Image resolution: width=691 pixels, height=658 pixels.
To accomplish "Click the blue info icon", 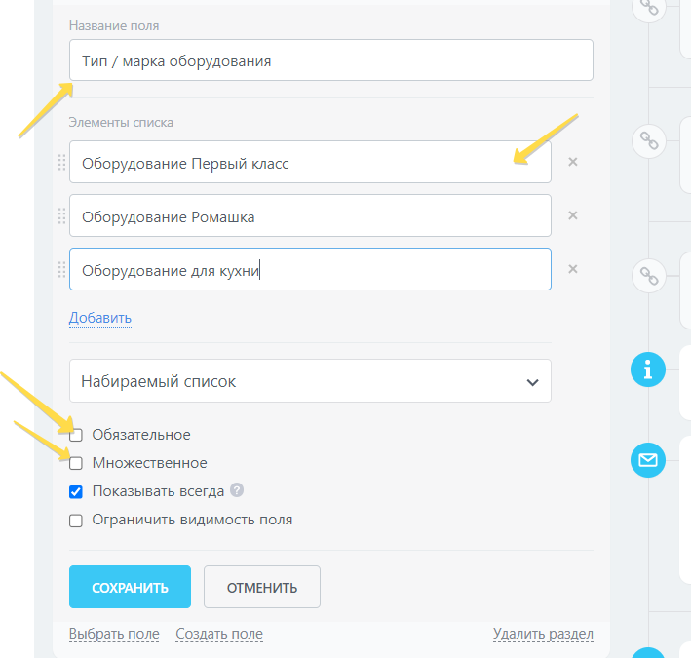I will [648, 368].
